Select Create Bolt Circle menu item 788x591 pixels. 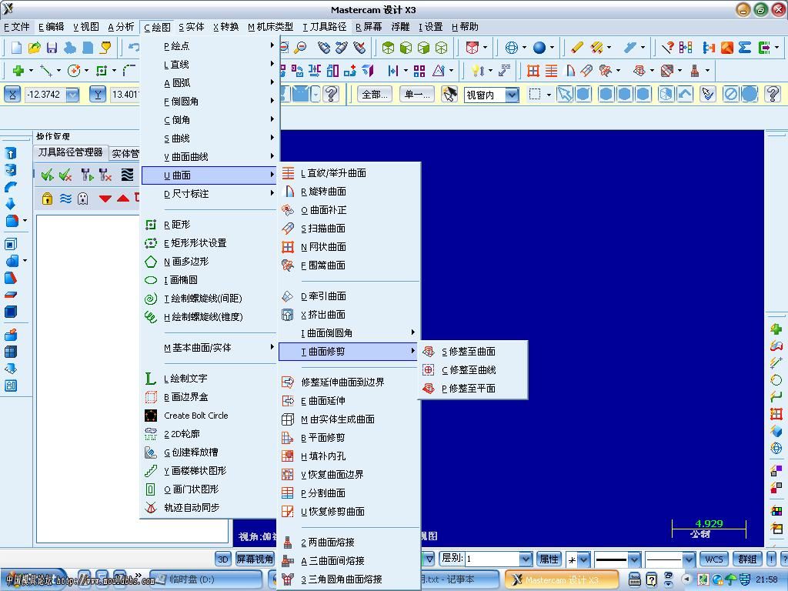coord(209,416)
